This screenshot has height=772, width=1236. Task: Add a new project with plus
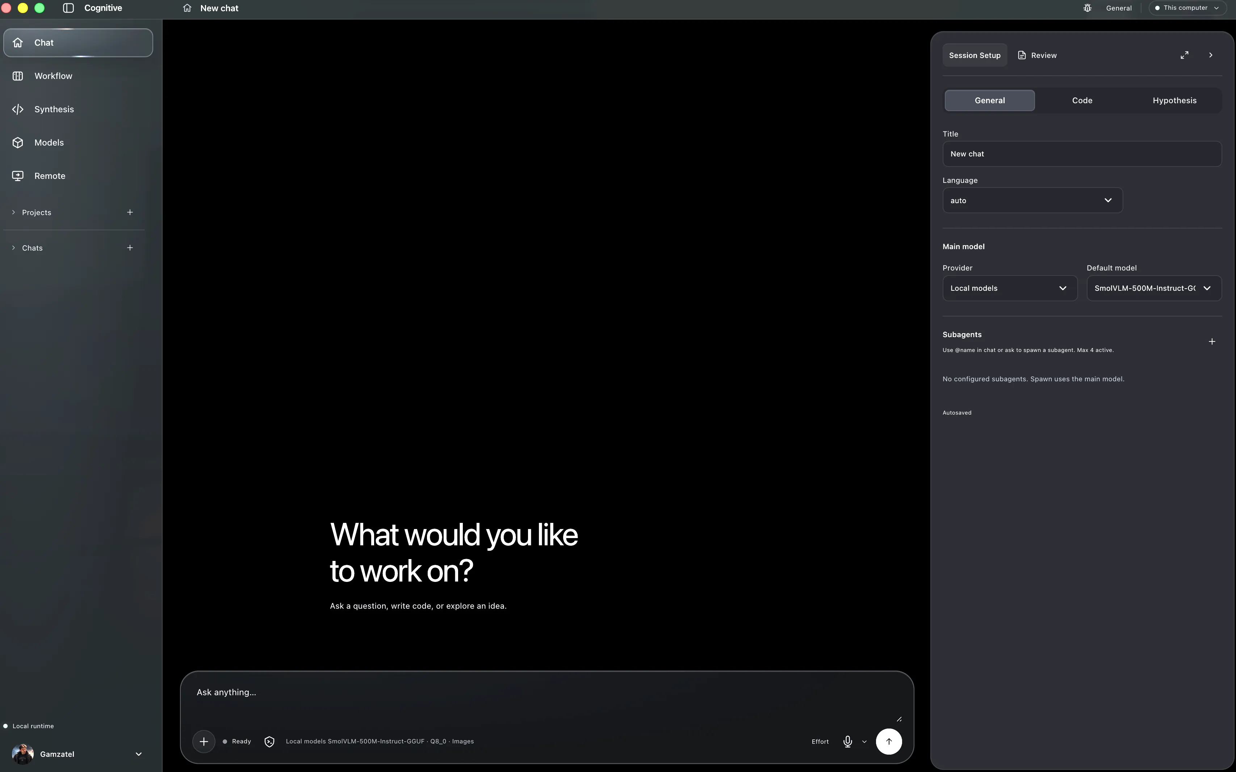(x=130, y=213)
